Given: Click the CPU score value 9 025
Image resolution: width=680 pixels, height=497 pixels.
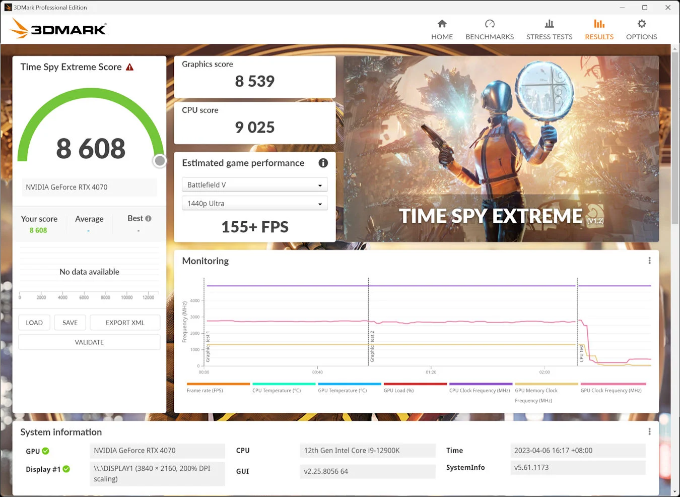Looking at the screenshot, I should click(255, 127).
